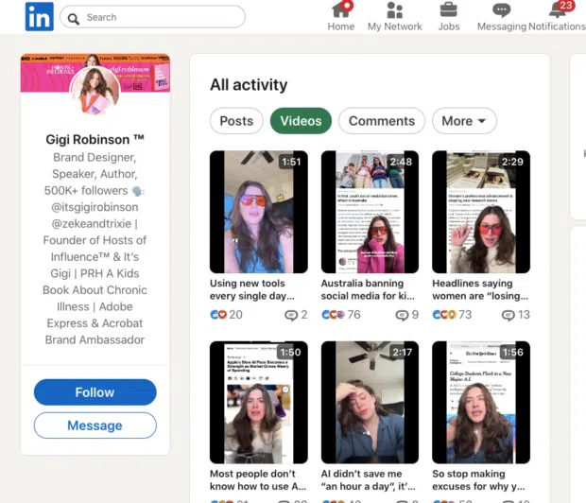
Task: Click the 'All activity' heading
Action: (249, 85)
